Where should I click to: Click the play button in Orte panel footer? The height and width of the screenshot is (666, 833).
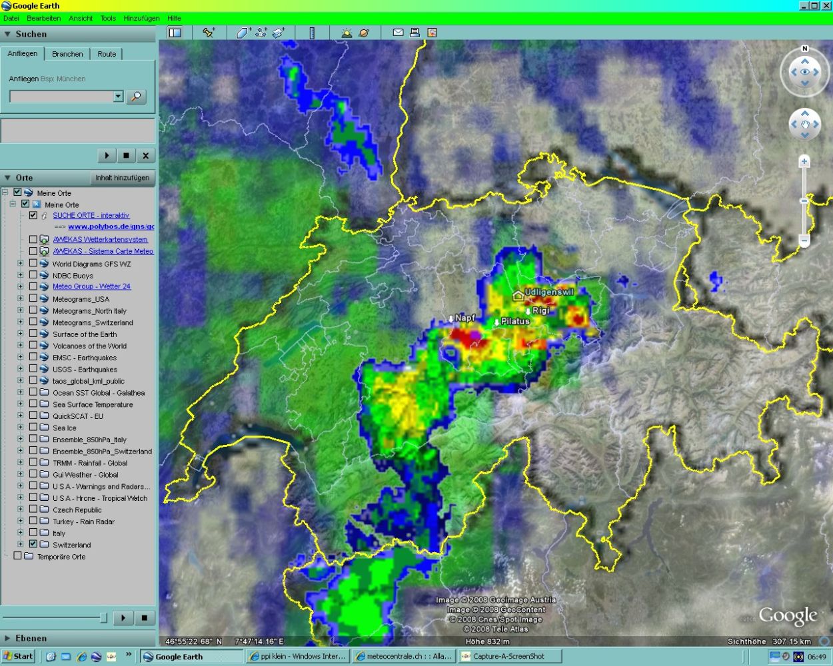123,618
